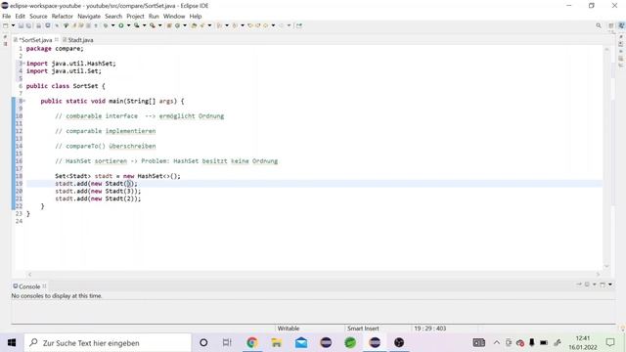
Task: Click the Windows Start button
Action: pos(12,343)
